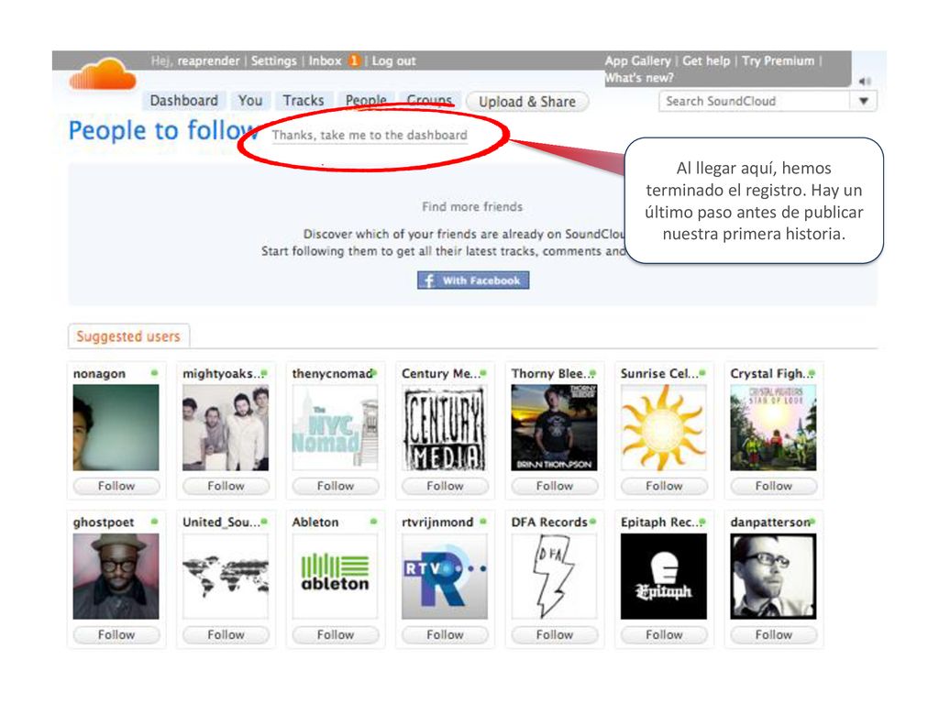Click the Ableton username

coord(315,522)
